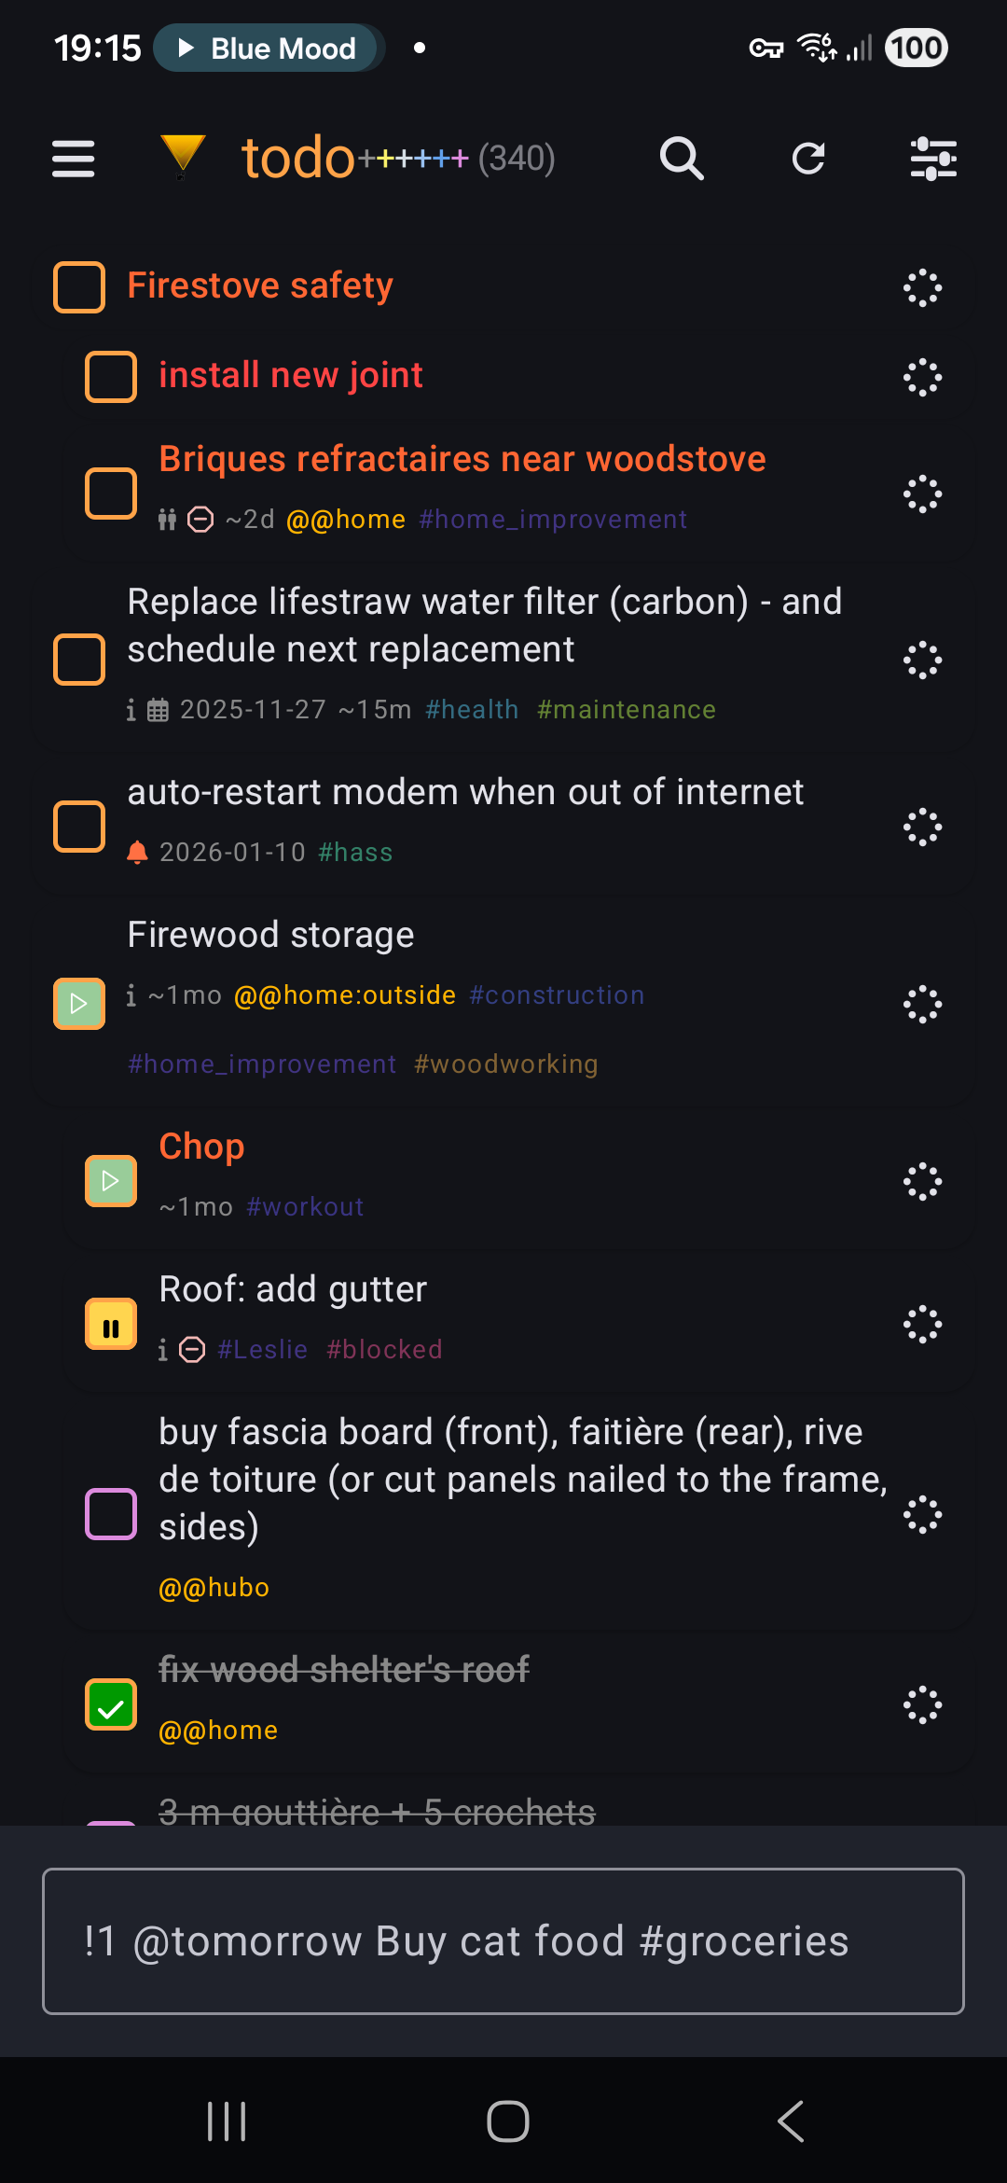
Task: Check off the install new joint task
Action: 111,377
